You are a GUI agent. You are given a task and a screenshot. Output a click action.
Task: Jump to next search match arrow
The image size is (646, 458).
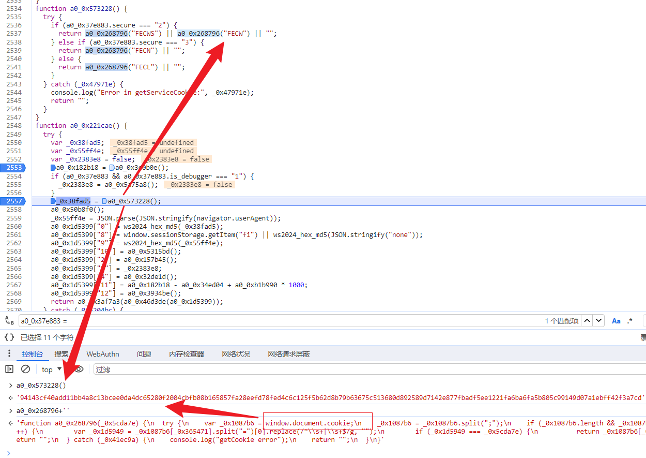pos(598,321)
